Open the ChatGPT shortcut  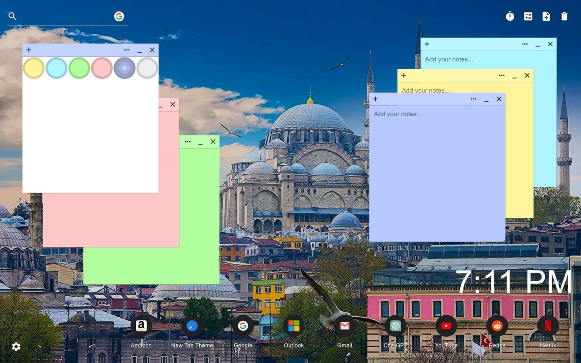pyautogui.click(x=395, y=326)
